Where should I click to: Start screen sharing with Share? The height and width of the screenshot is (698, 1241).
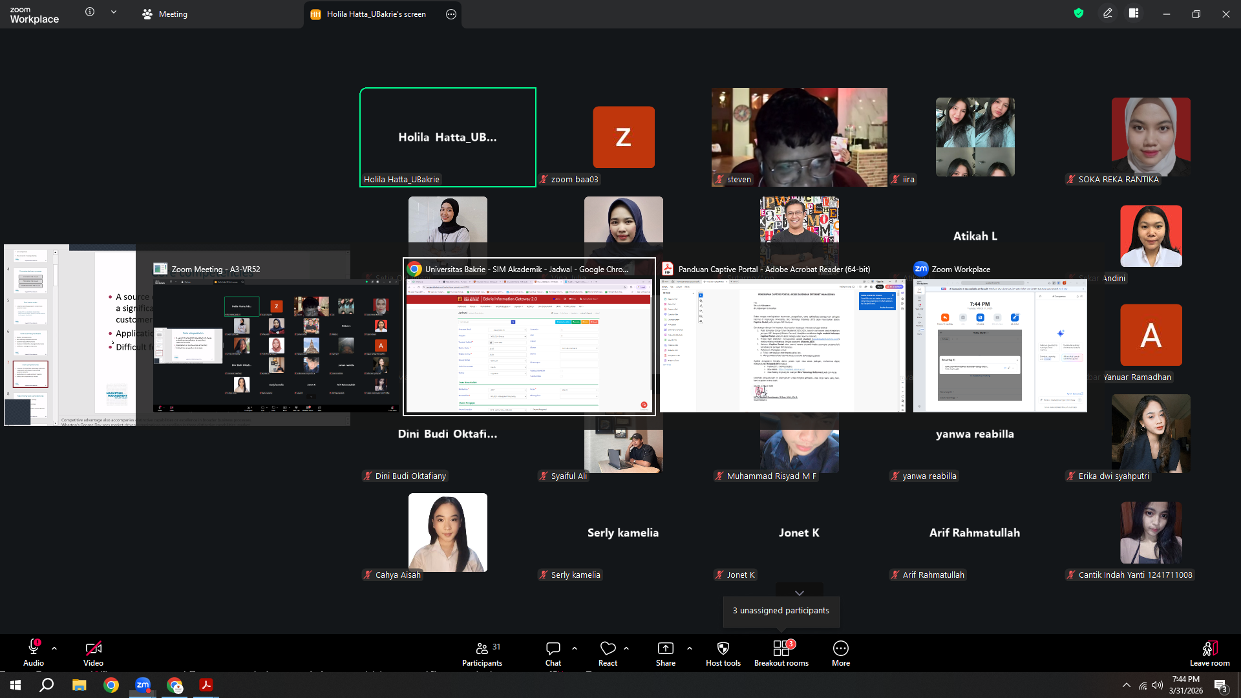pos(666,654)
